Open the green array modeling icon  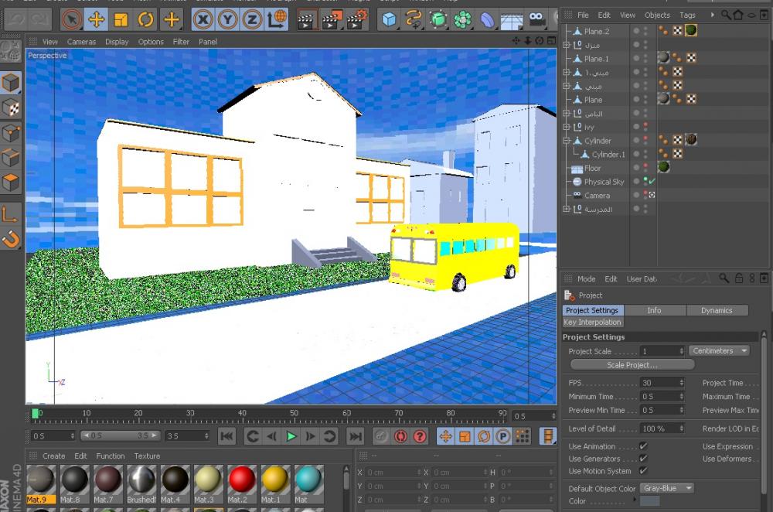pos(462,20)
